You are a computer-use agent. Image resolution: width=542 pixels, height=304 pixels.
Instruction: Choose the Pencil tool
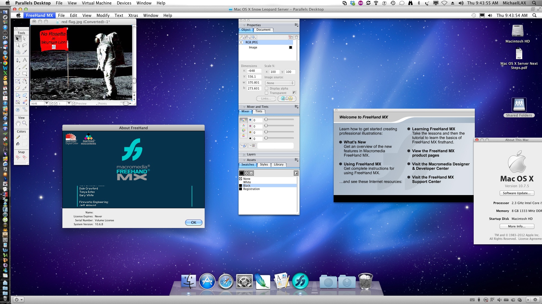tap(25, 67)
